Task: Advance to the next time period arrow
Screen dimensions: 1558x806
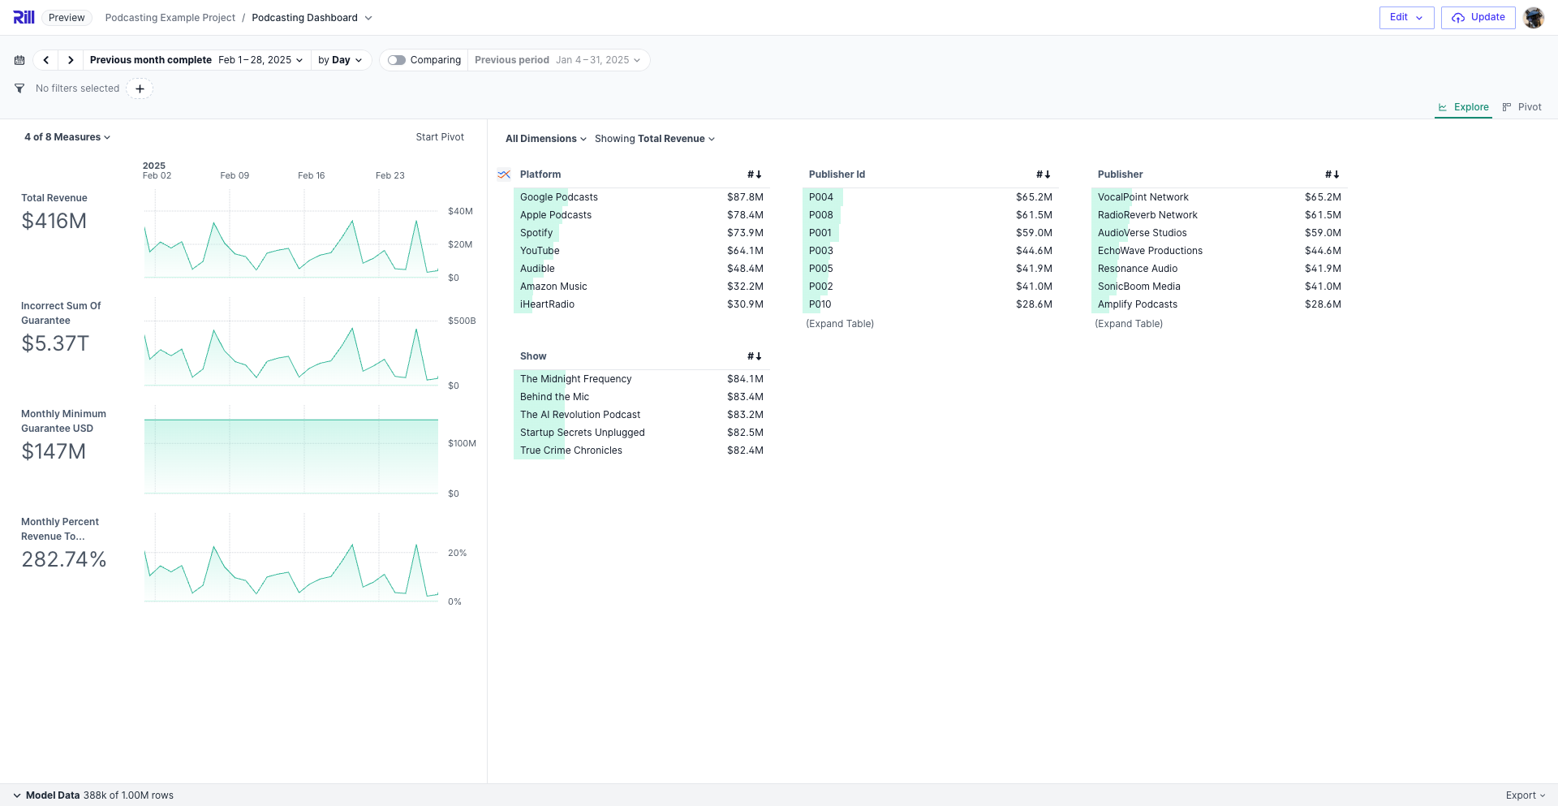Action: [x=71, y=60]
